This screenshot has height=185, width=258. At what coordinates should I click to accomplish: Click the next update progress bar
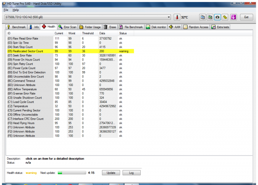pos(71,172)
